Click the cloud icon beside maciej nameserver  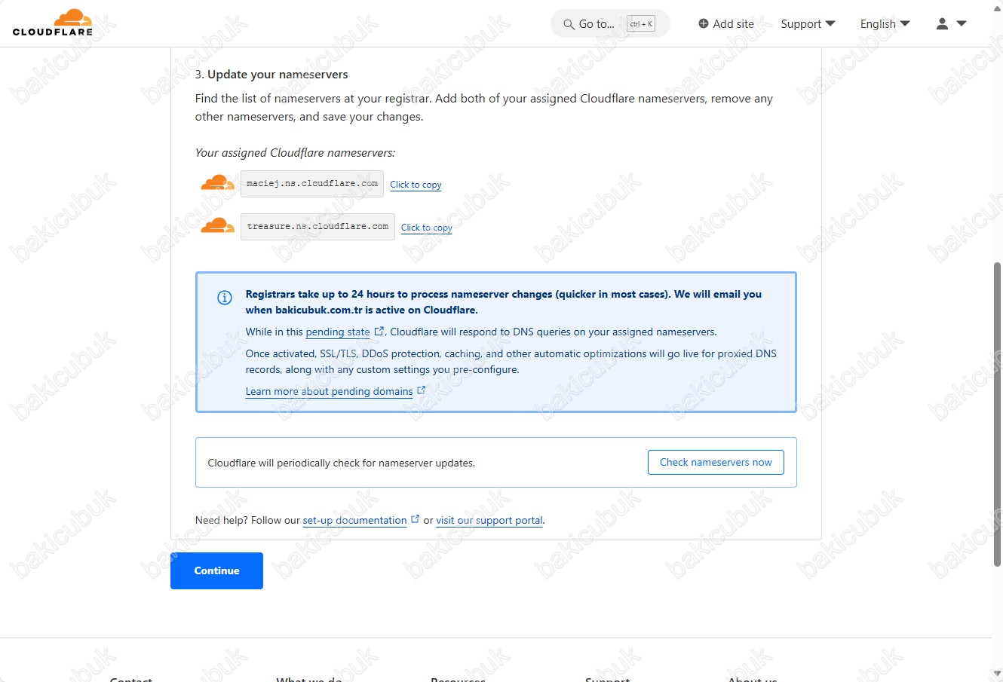coord(217,183)
